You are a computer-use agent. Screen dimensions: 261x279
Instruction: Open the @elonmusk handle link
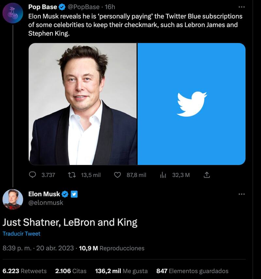(x=46, y=203)
